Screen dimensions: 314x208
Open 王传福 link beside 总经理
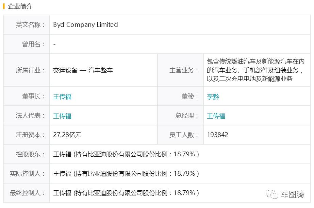pyautogui.click(x=216, y=116)
